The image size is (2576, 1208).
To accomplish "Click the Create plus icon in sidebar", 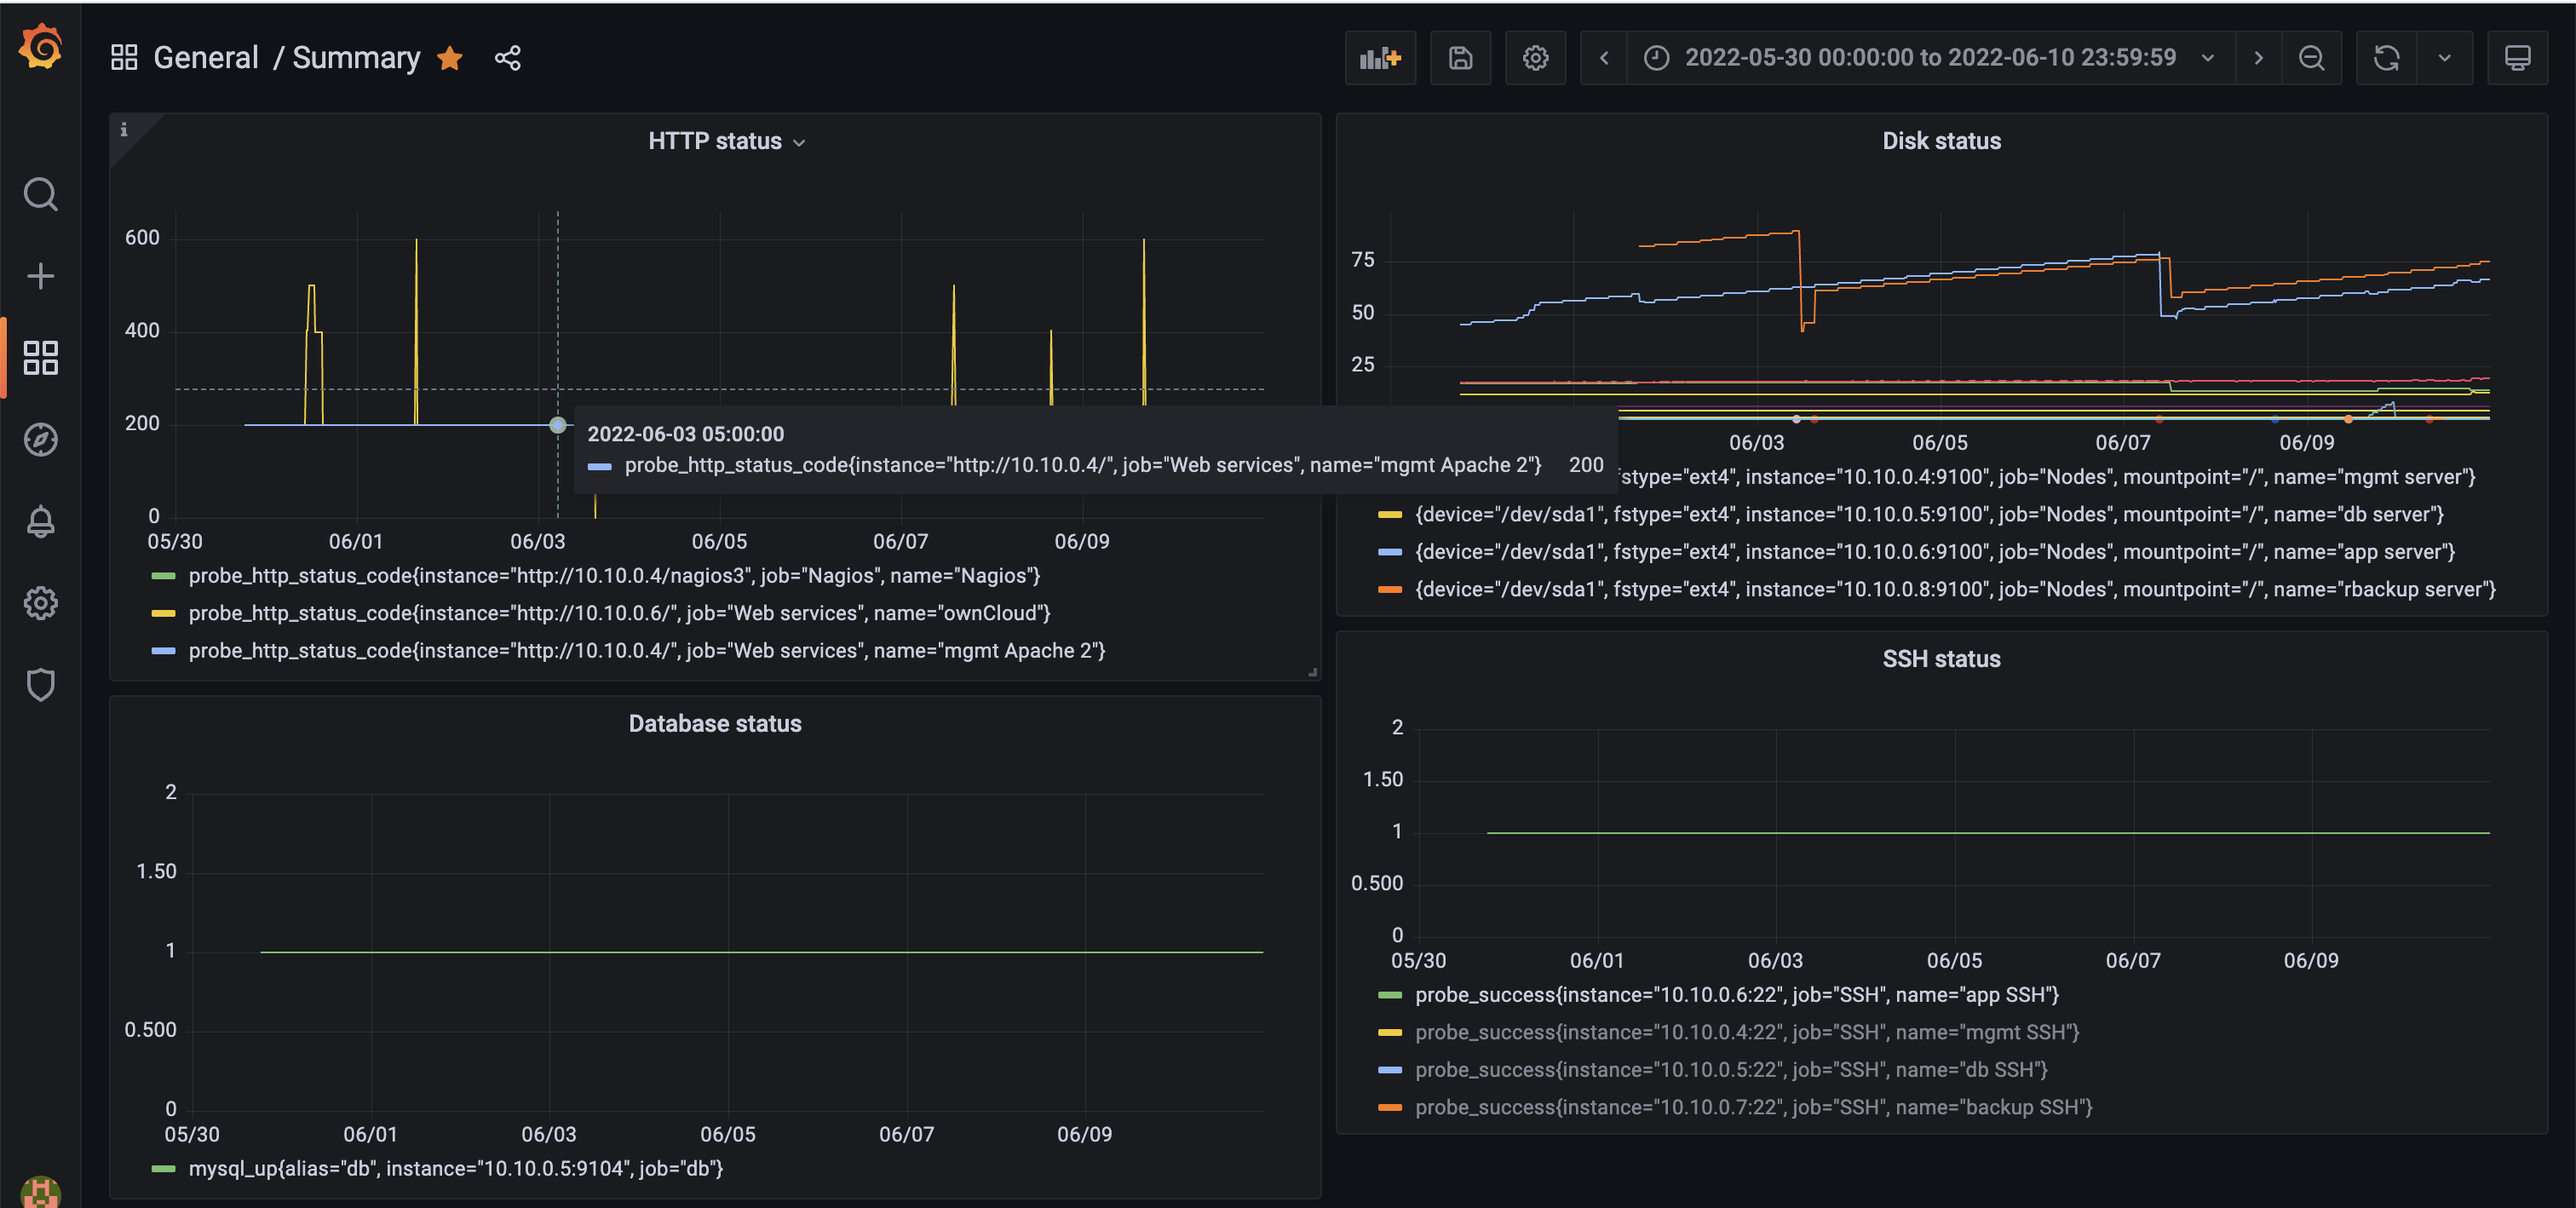I will coord(40,276).
